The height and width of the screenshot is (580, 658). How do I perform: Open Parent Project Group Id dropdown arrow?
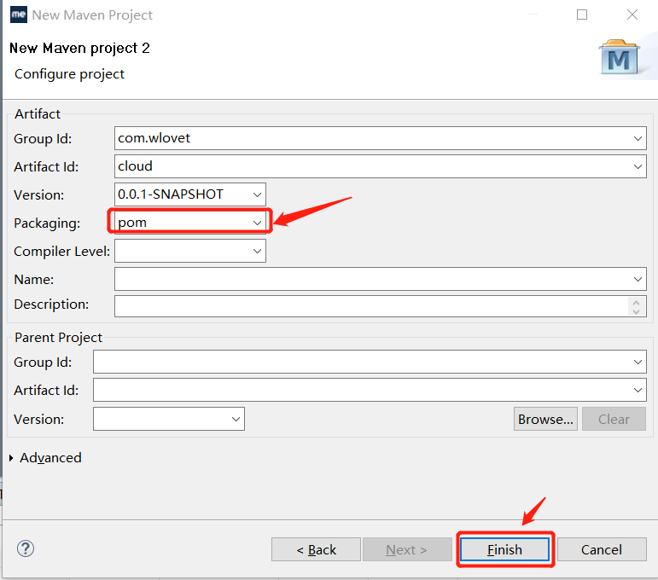tap(638, 362)
